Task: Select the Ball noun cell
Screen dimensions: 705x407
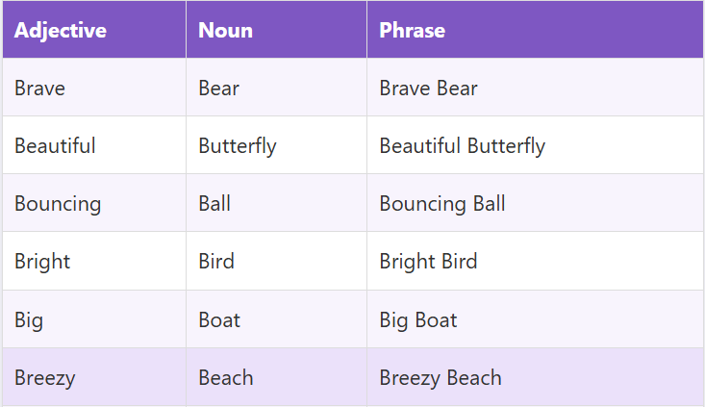Action: click(214, 204)
